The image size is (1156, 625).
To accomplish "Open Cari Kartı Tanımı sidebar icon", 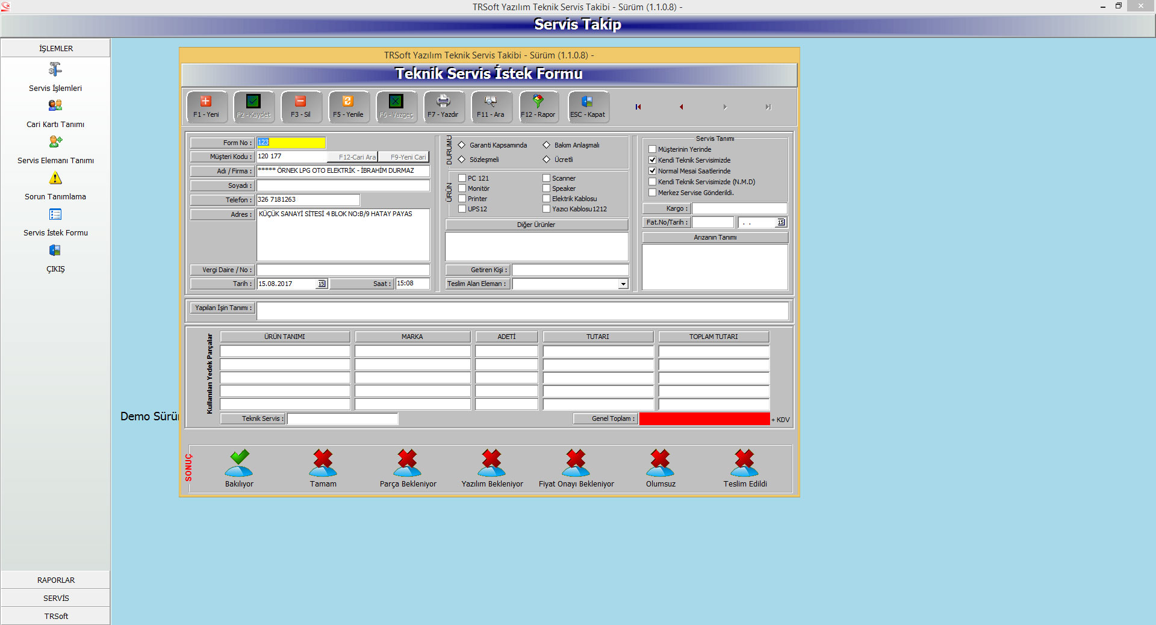I will (55, 105).
